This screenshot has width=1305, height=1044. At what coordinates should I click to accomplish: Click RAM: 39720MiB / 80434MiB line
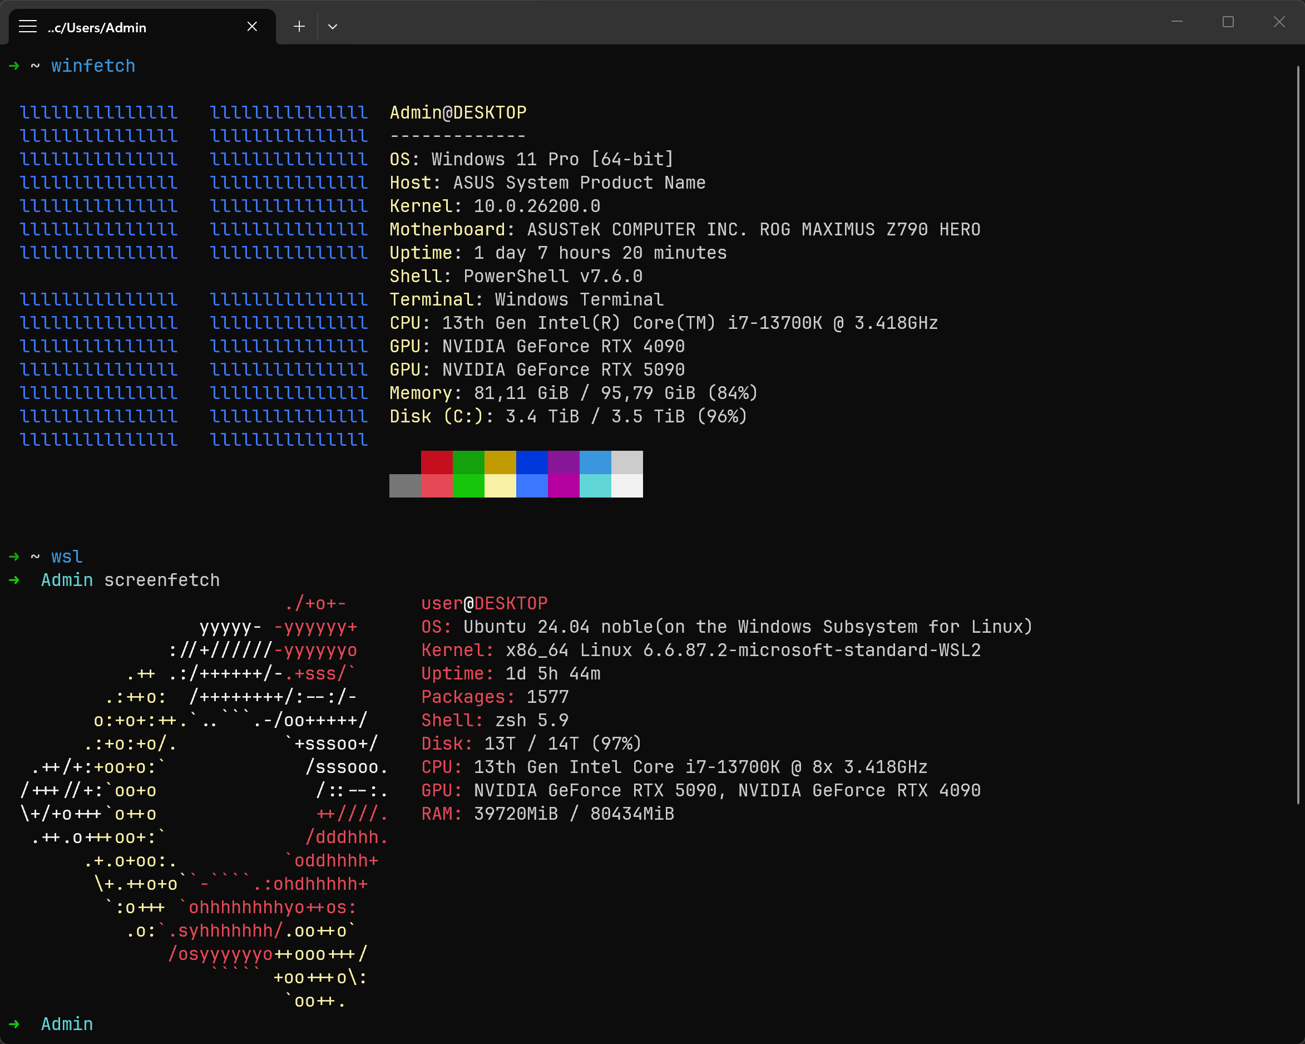point(548,814)
